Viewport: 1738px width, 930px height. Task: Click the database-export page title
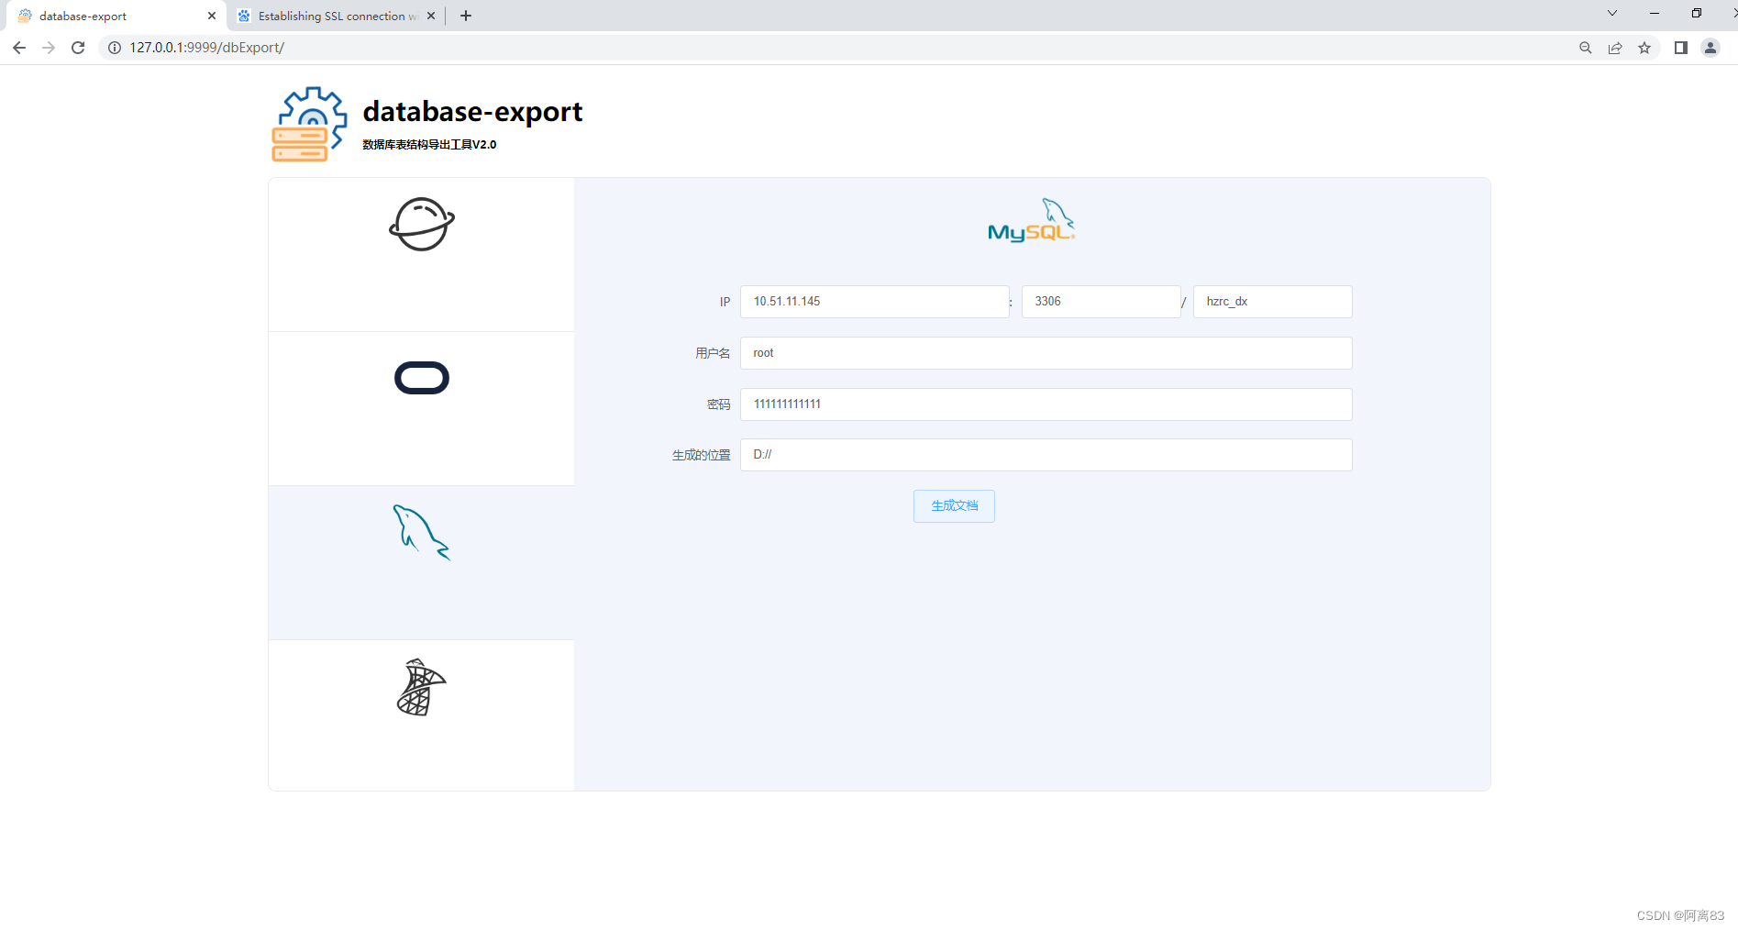pyautogui.click(x=472, y=112)
